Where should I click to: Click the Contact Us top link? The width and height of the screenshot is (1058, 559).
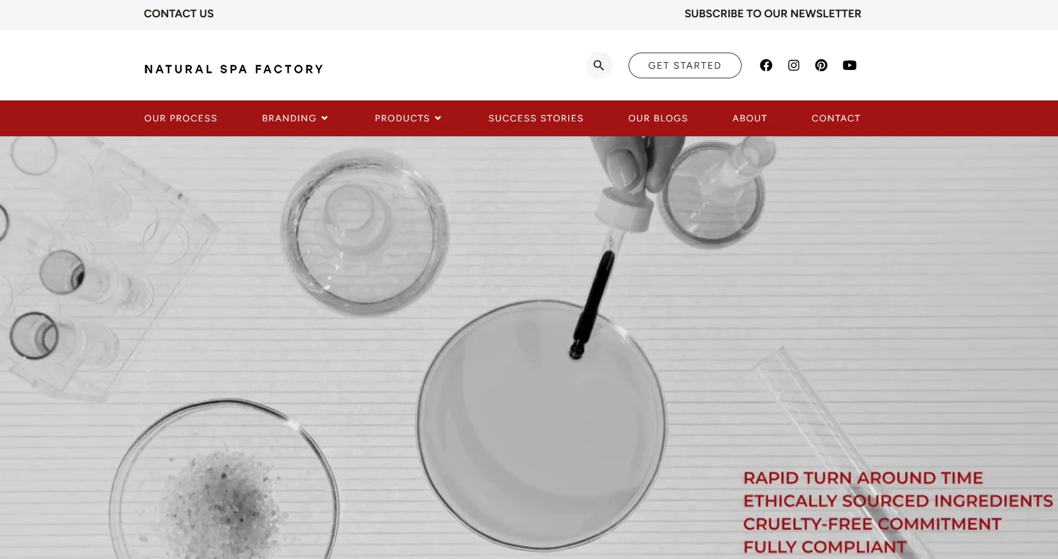click(179, 14)
